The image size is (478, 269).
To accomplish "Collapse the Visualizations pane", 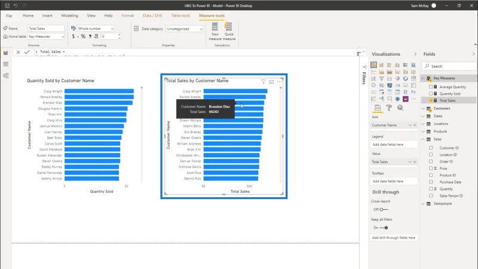I will 415,54.
